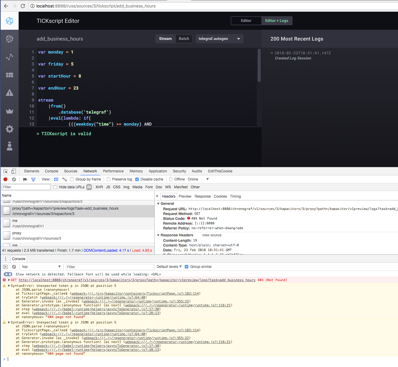Select the Host List sidebar icon
Screen dimensions: 398x367
10,39
